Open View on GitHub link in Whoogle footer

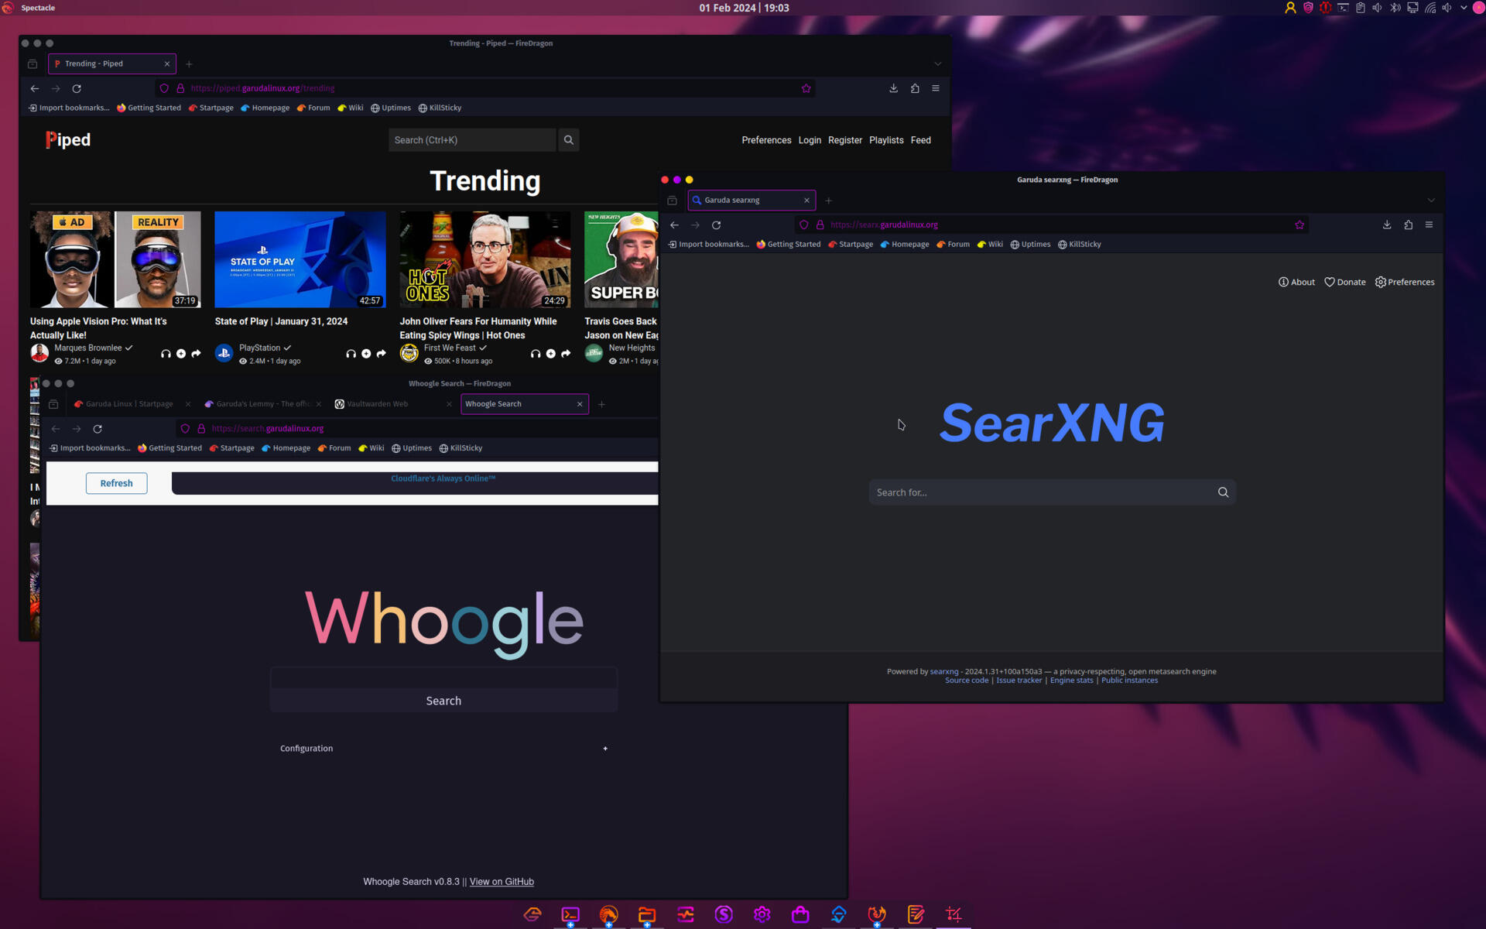coord(502,882)
